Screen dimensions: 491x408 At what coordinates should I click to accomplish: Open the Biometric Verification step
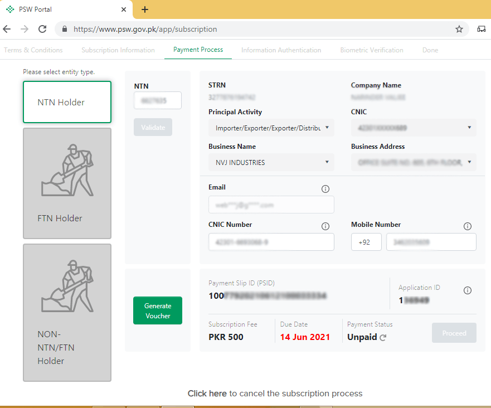(x=372, y=50)
